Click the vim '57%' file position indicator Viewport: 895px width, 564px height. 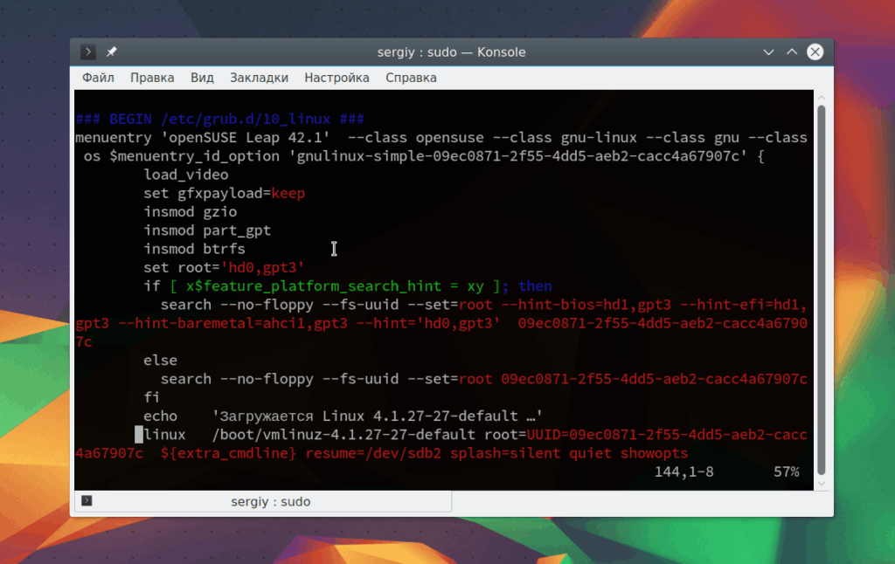tap(787, 471)
